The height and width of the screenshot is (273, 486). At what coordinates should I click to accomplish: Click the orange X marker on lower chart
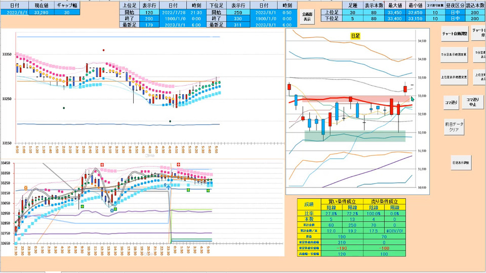pos(26,188)
